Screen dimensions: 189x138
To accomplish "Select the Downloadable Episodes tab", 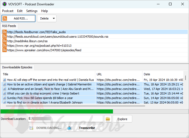I will [17, 67].
